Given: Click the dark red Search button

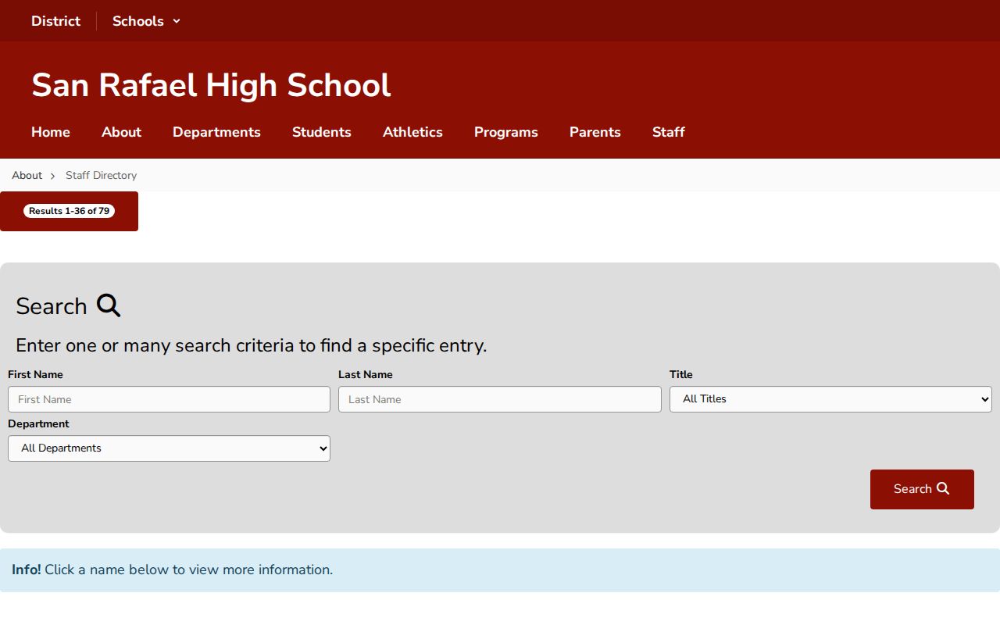Looking at the screenshot, I should click(x=922, y=489).
